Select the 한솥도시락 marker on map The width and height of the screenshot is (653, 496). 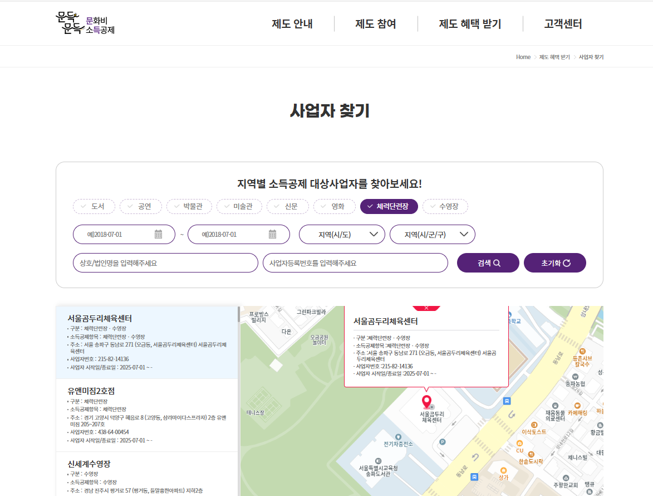pyautogui.click(x=531, y=454)
